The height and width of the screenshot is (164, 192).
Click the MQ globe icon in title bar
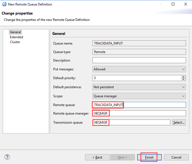point(4,4)
